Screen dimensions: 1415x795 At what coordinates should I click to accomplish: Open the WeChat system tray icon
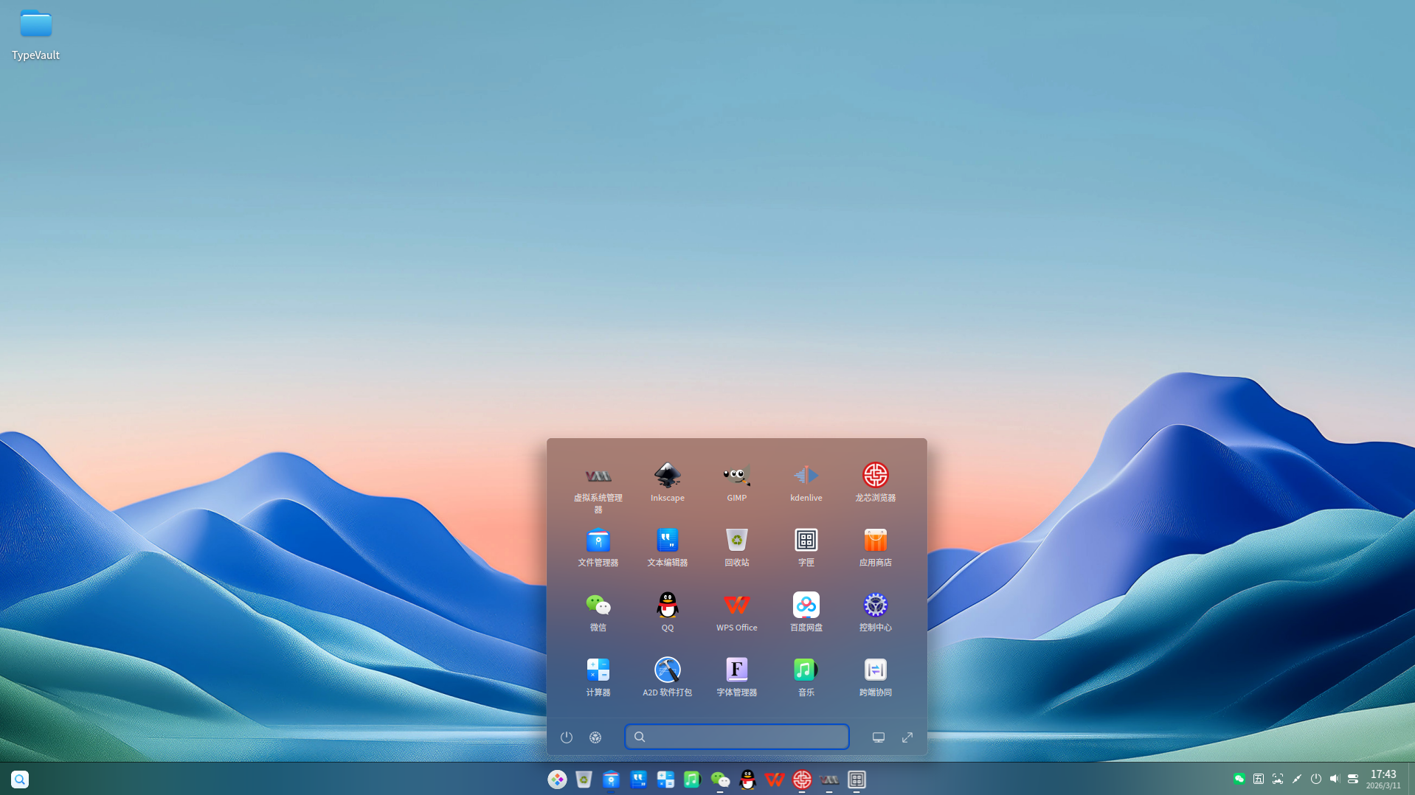click(1239, 779)
